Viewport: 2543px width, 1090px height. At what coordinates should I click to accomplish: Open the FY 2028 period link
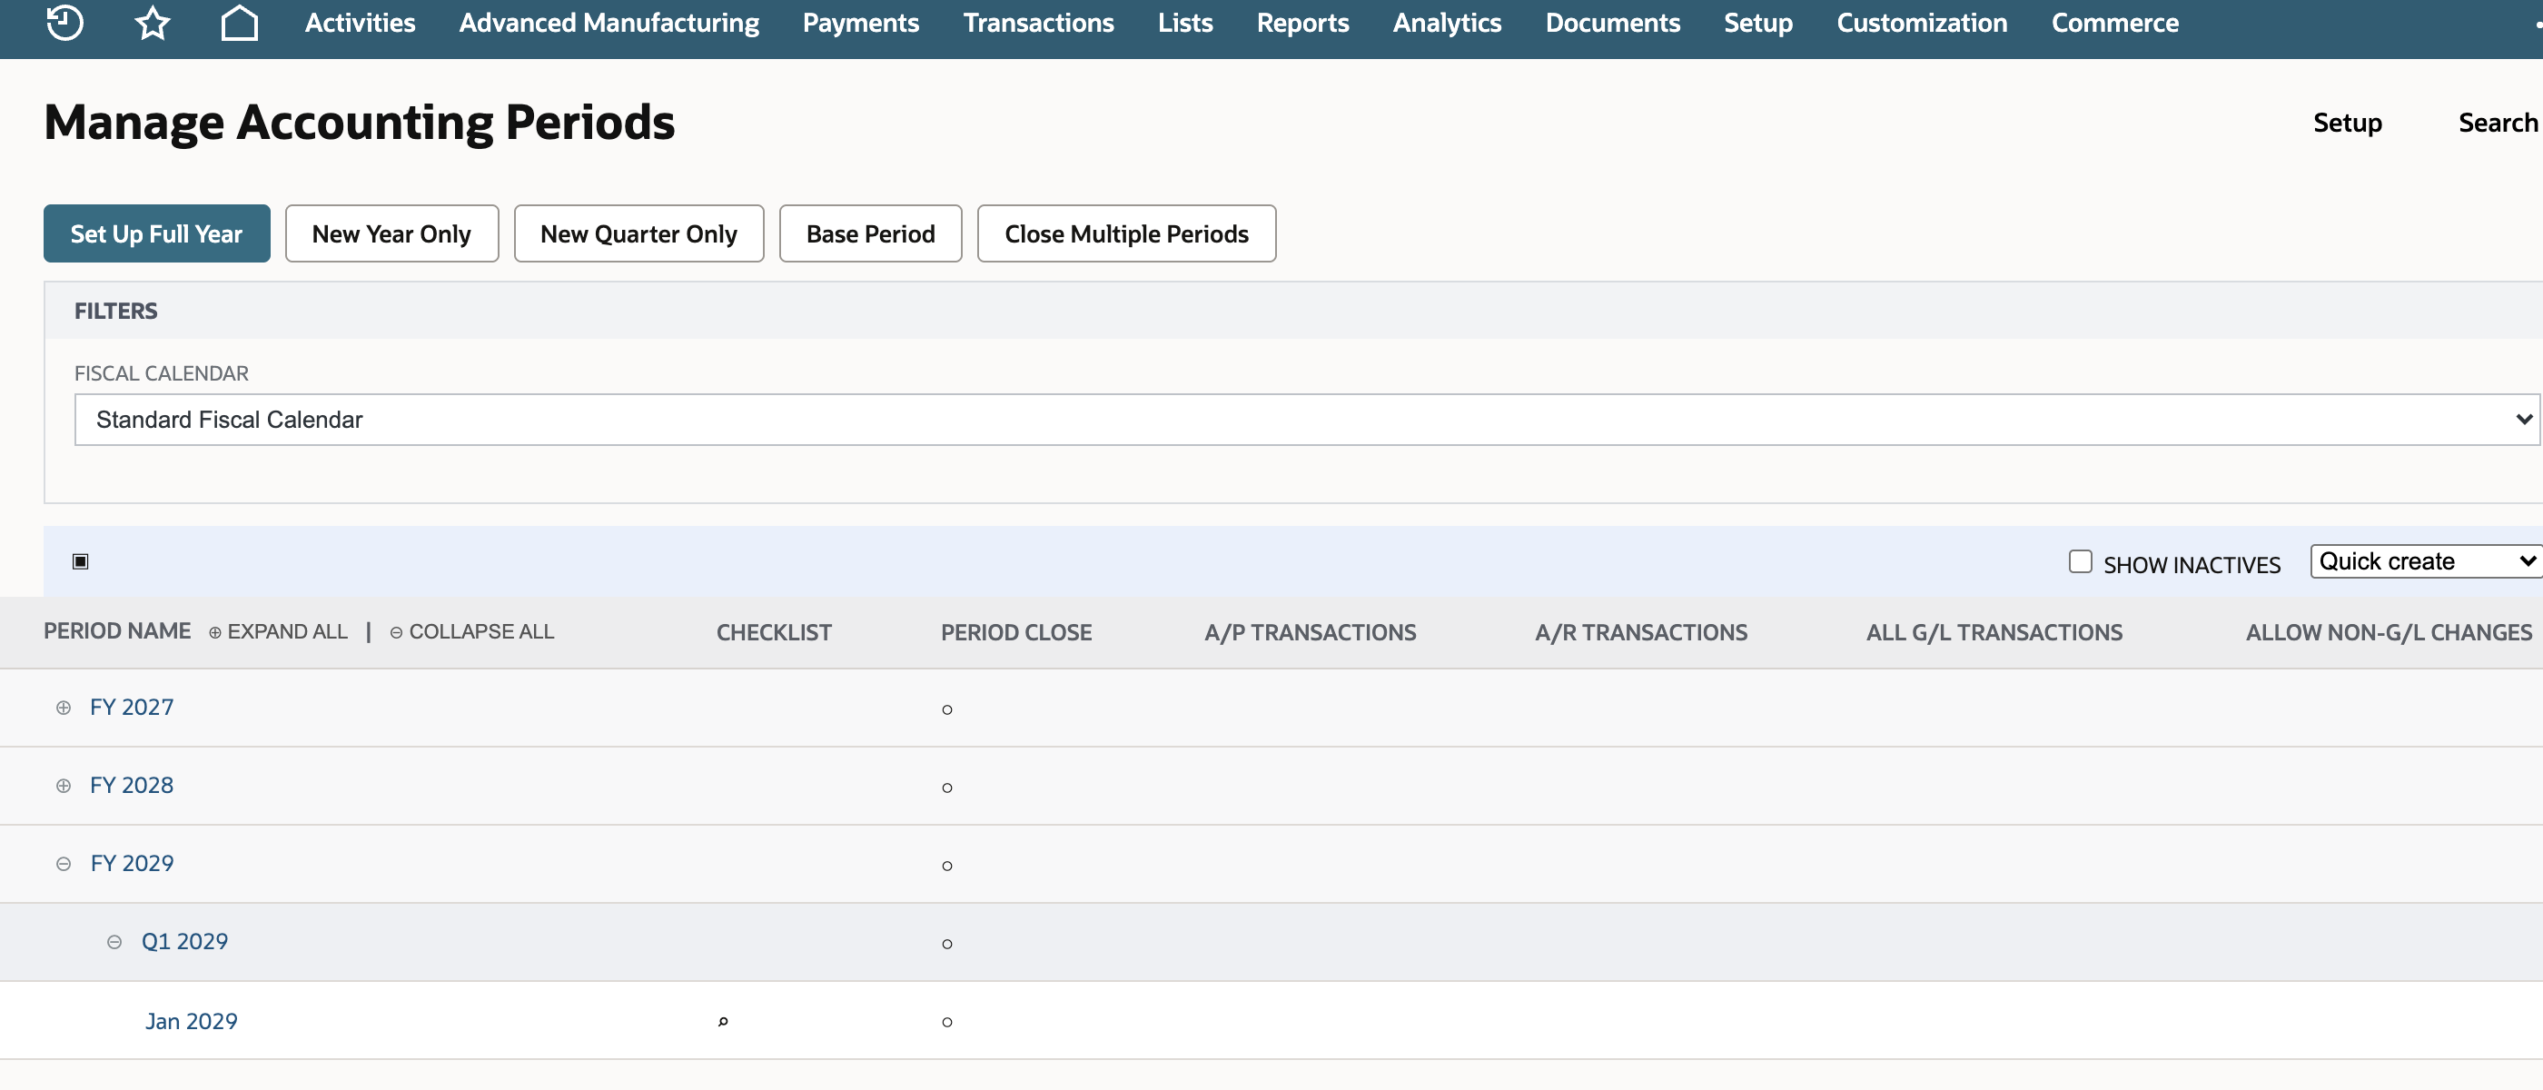pyautogui.click(x=132, y=785)
